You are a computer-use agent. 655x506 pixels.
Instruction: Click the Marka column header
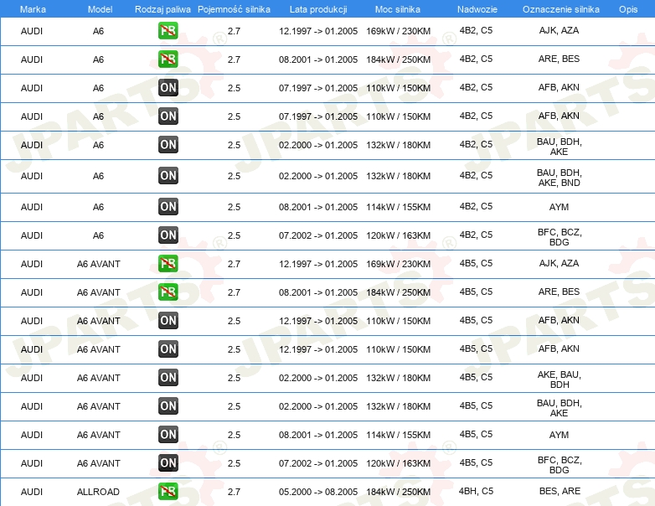33,9
